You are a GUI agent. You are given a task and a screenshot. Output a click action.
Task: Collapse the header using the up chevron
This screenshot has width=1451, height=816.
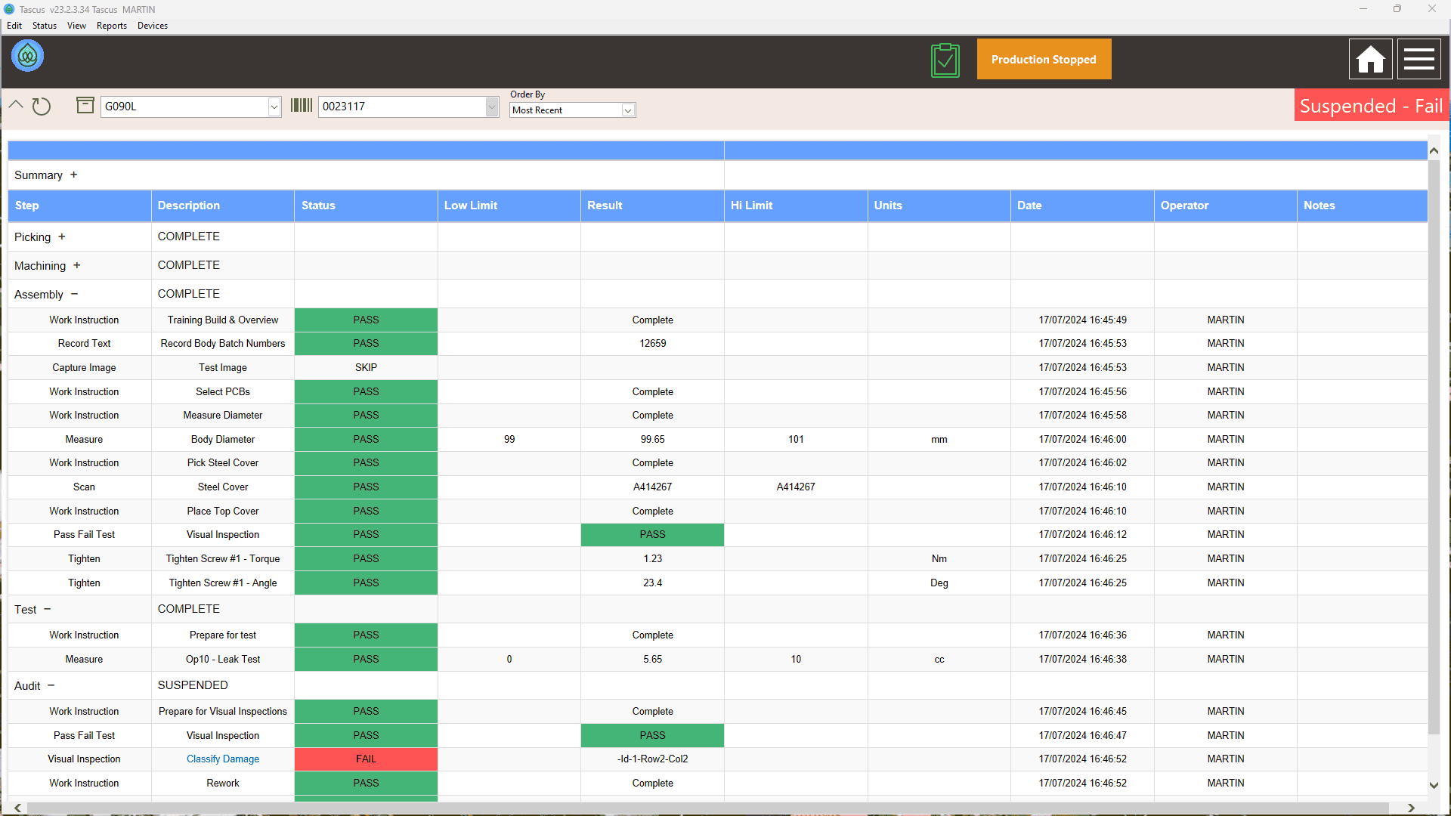16,105
